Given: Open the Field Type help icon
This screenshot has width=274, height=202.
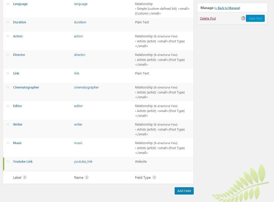Looking at the screenshot, I should (x=154, y=177).
